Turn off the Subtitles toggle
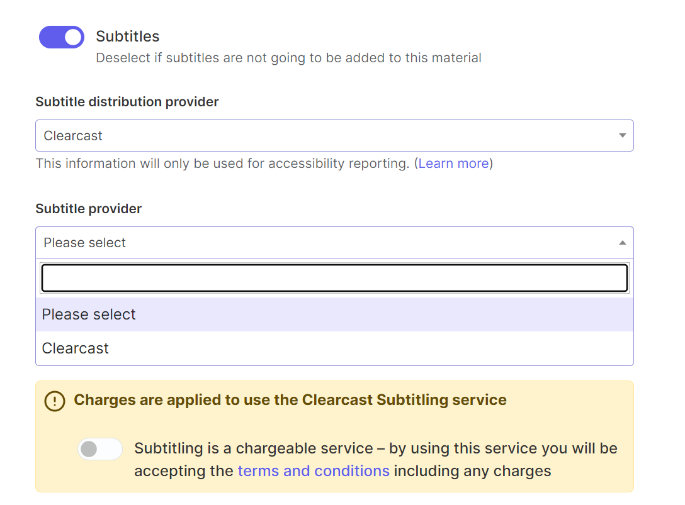 point(62,37)
